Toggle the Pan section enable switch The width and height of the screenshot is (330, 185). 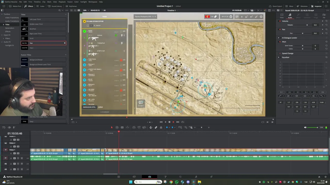pos(280,29)
